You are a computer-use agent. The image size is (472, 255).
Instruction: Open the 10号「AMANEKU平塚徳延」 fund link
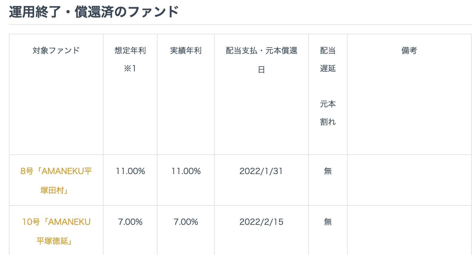tap(56, 222)
